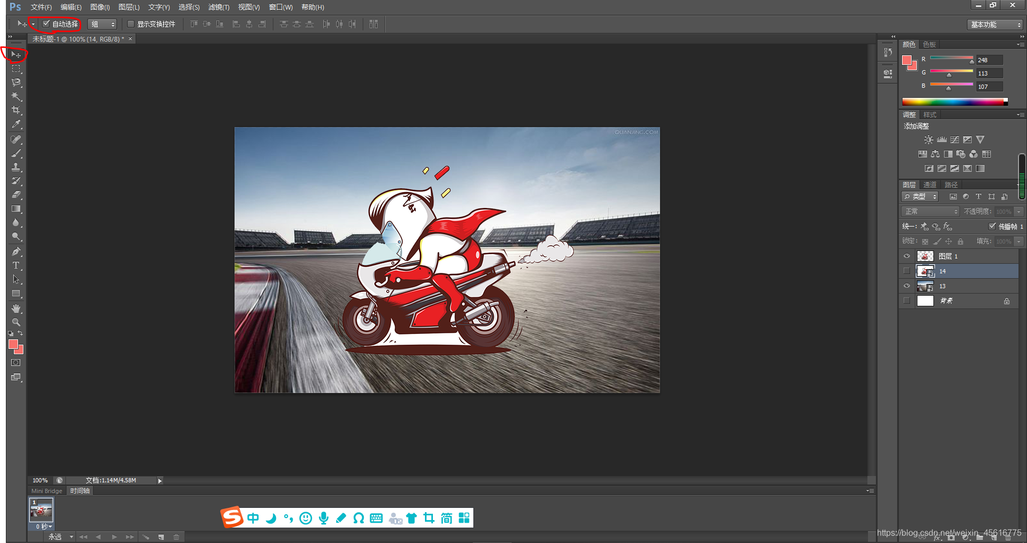The height and width of the screenshot is (543, 1027).
Task: Select the Clone Stamp tool
Action: (16, 167)
